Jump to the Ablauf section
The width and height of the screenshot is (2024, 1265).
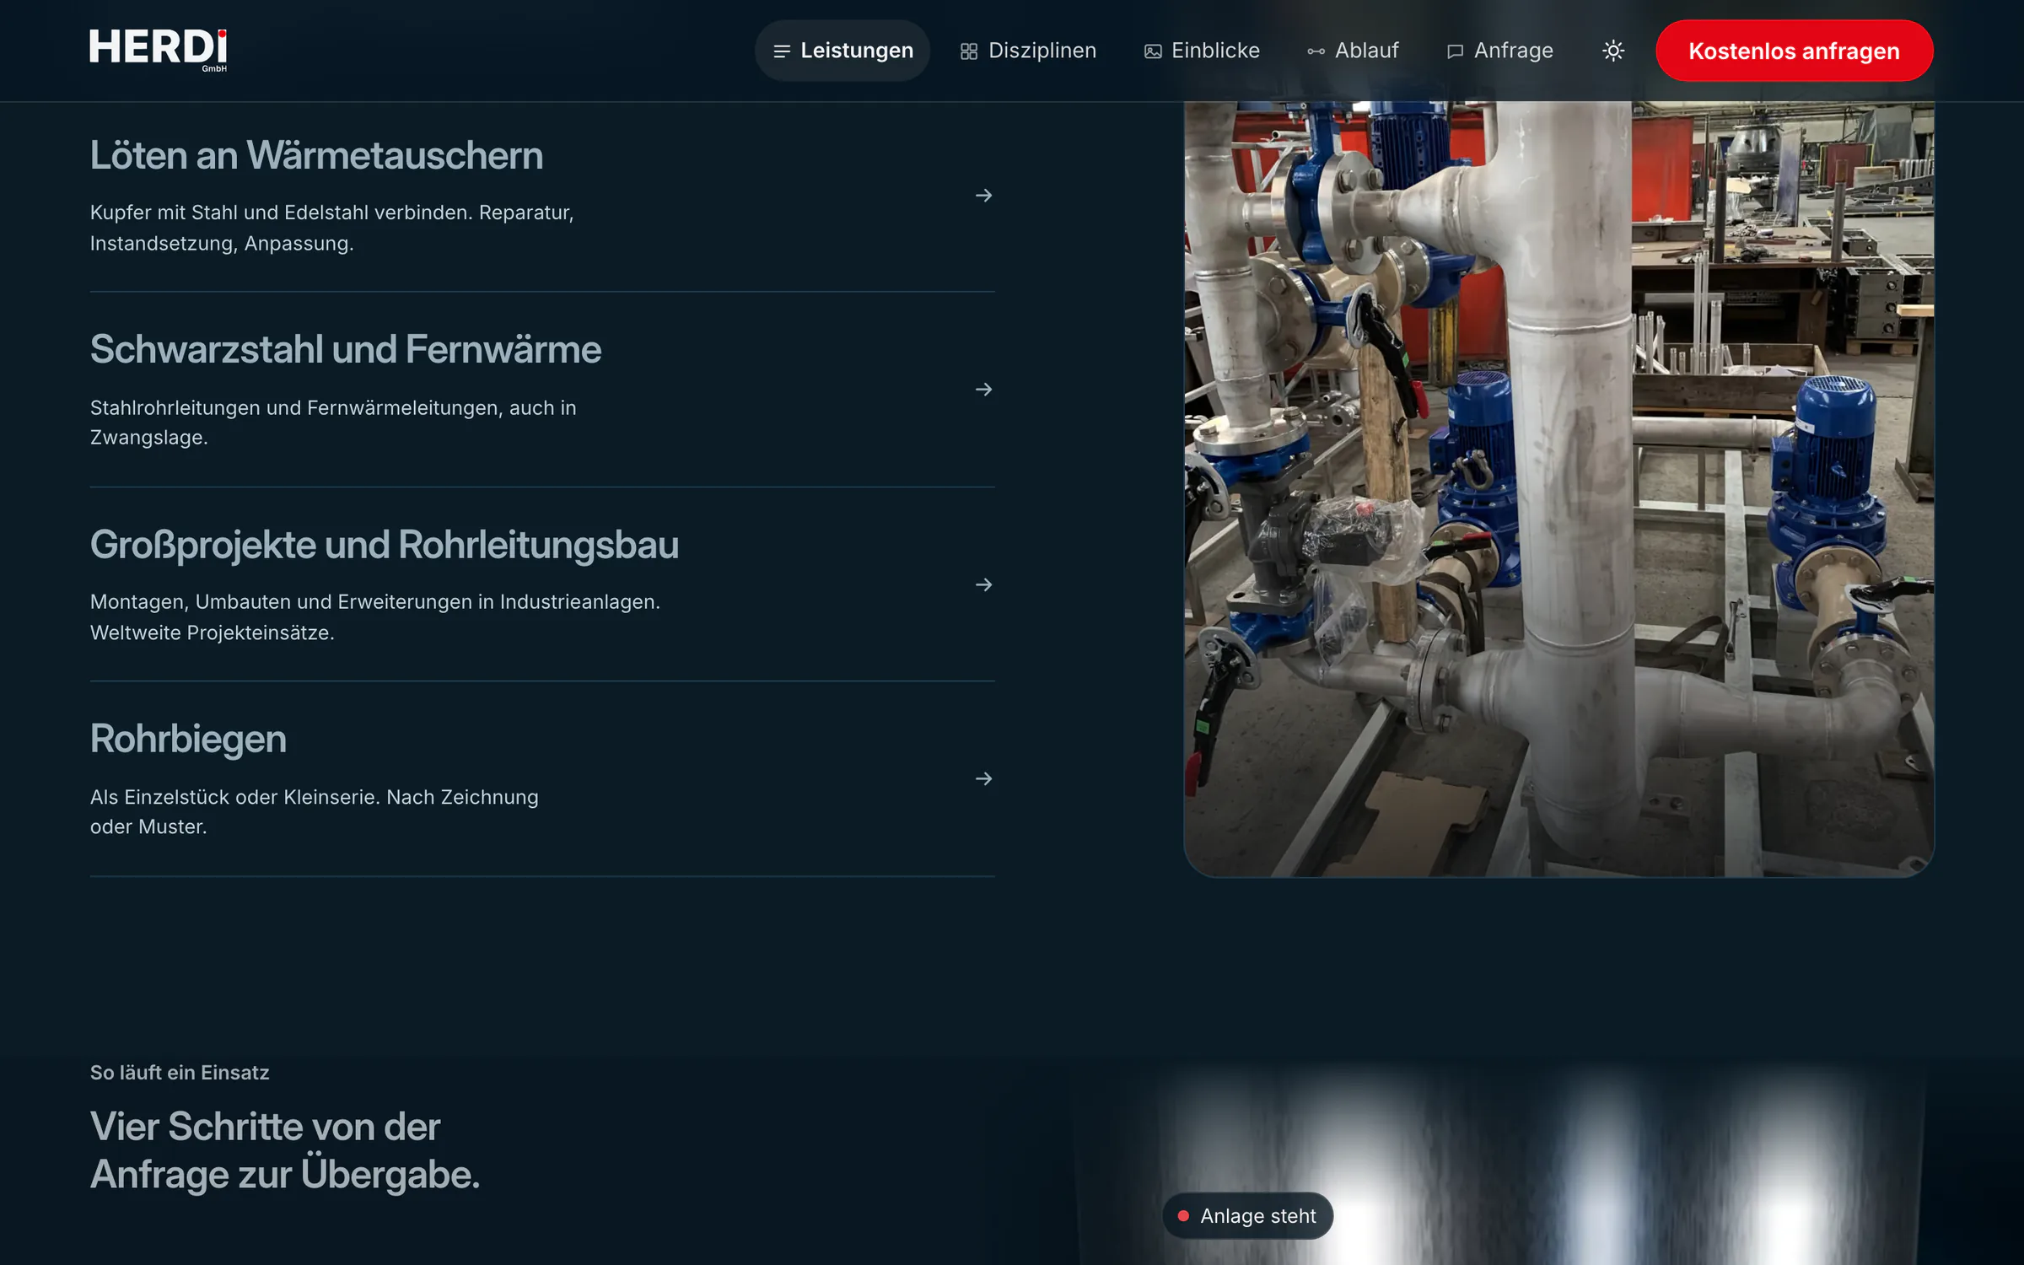1353,51
